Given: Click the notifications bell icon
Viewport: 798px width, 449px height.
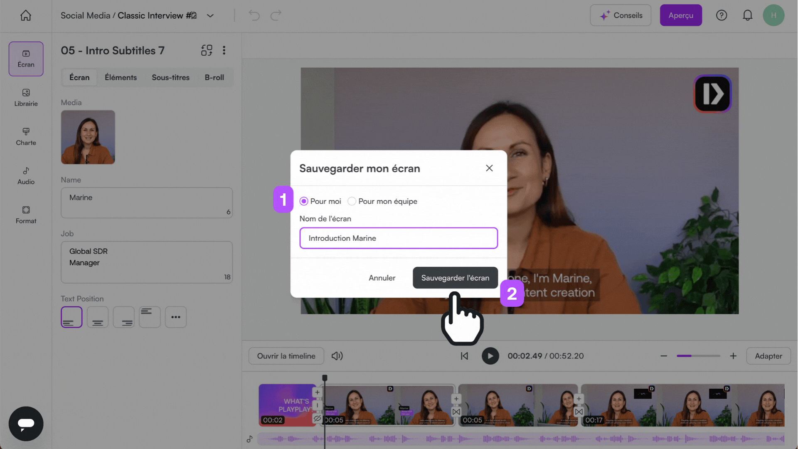Looking at the screenshot, I should (748, 15).
